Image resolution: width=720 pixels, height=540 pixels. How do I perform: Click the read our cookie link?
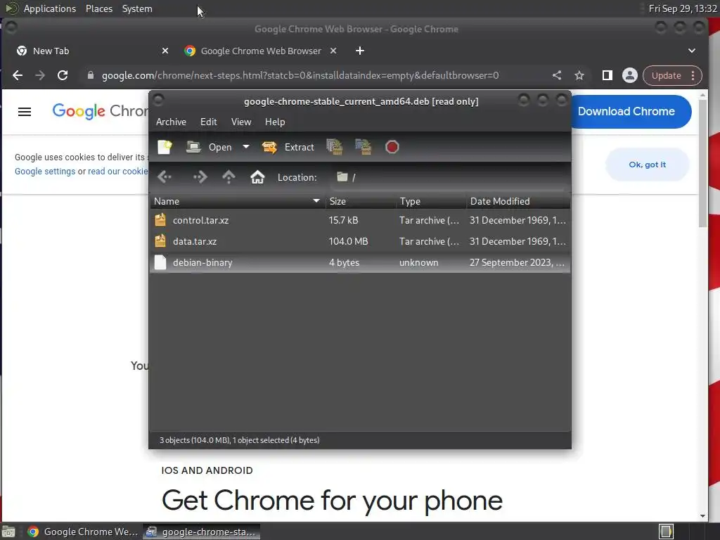coord(118,172)
